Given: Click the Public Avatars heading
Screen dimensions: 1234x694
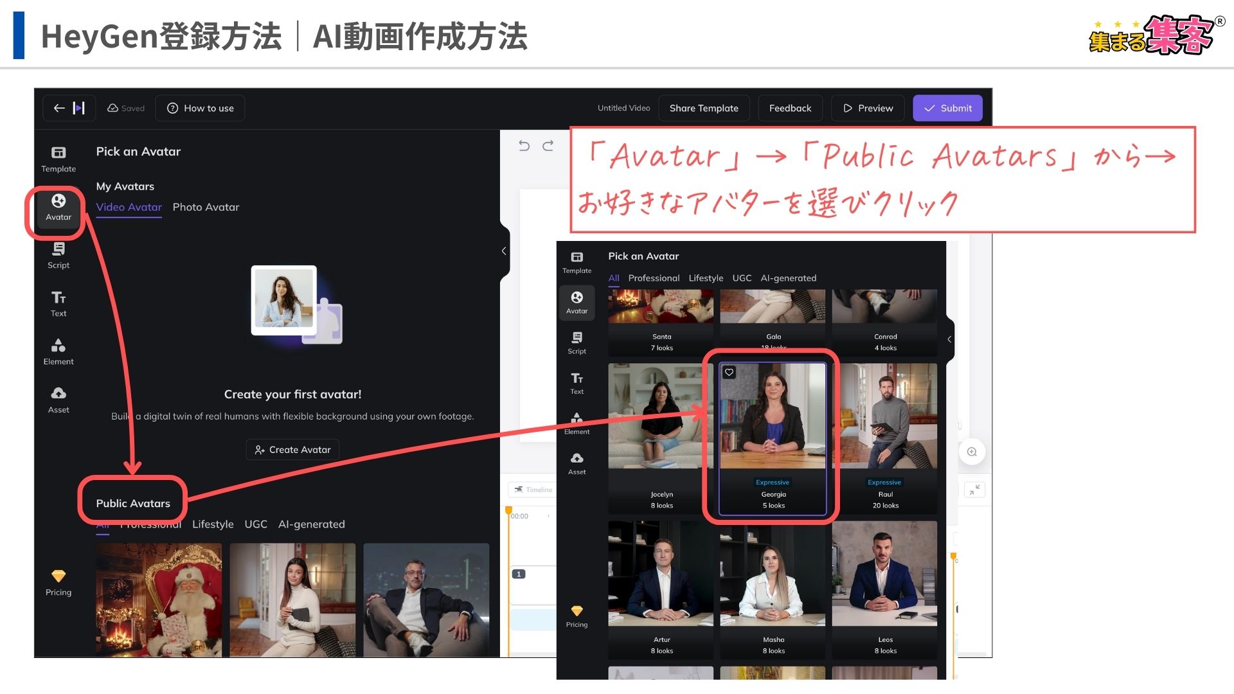Looking at the screenshot, I should 133,503.
